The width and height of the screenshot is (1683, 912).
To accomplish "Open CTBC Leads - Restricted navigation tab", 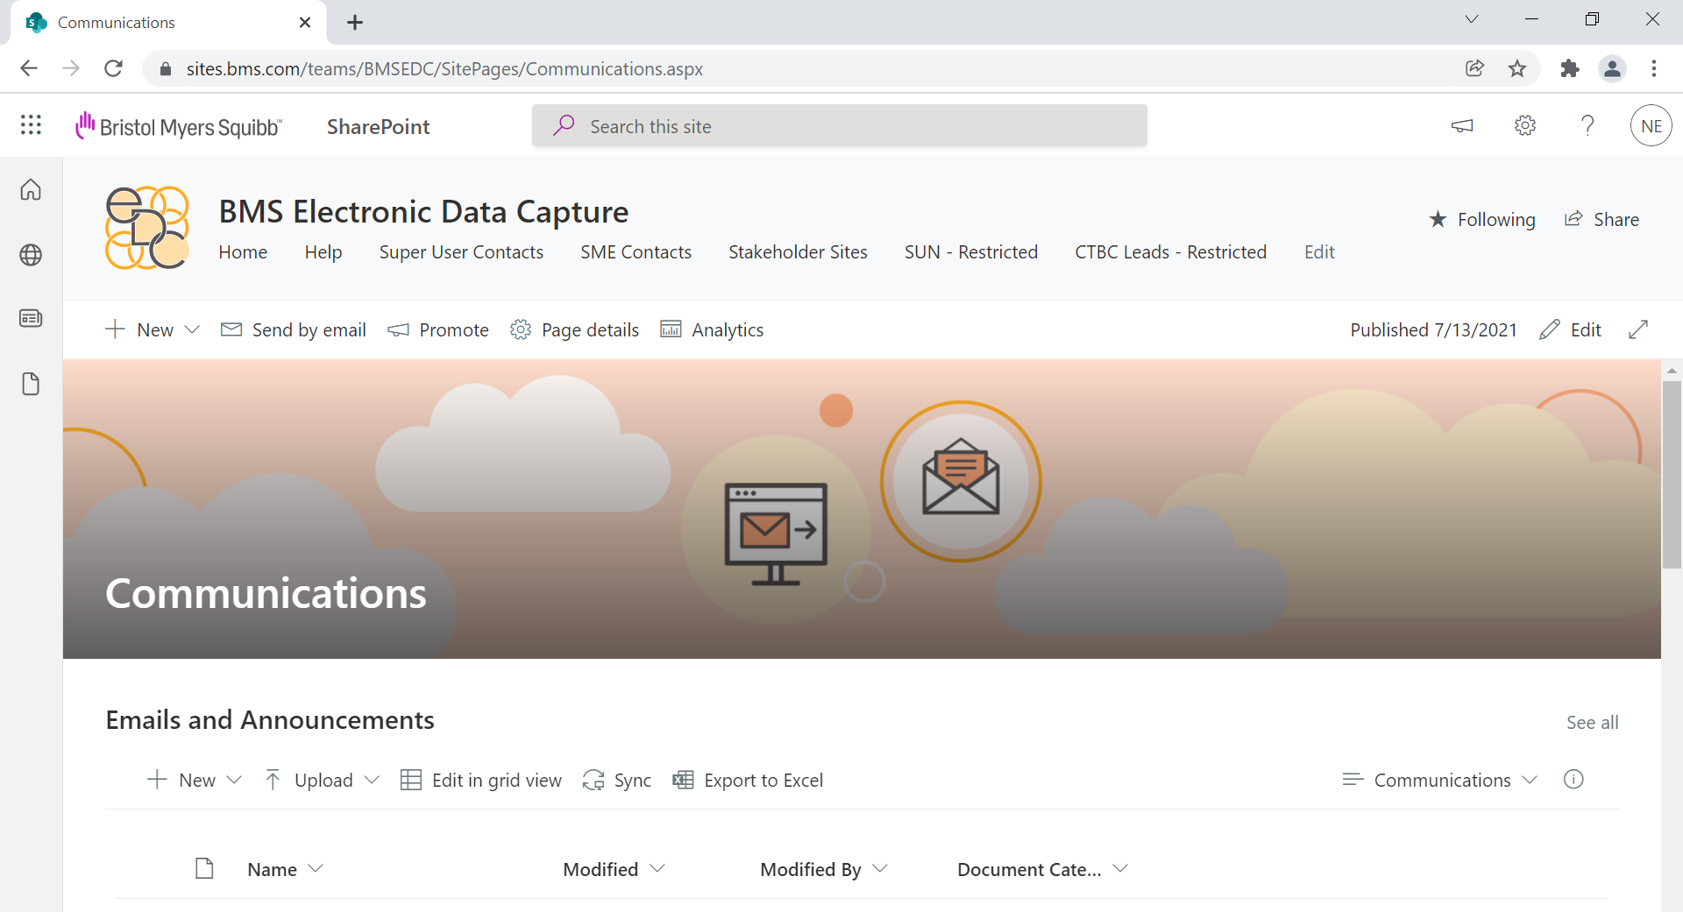I will tap(1171, 252).
